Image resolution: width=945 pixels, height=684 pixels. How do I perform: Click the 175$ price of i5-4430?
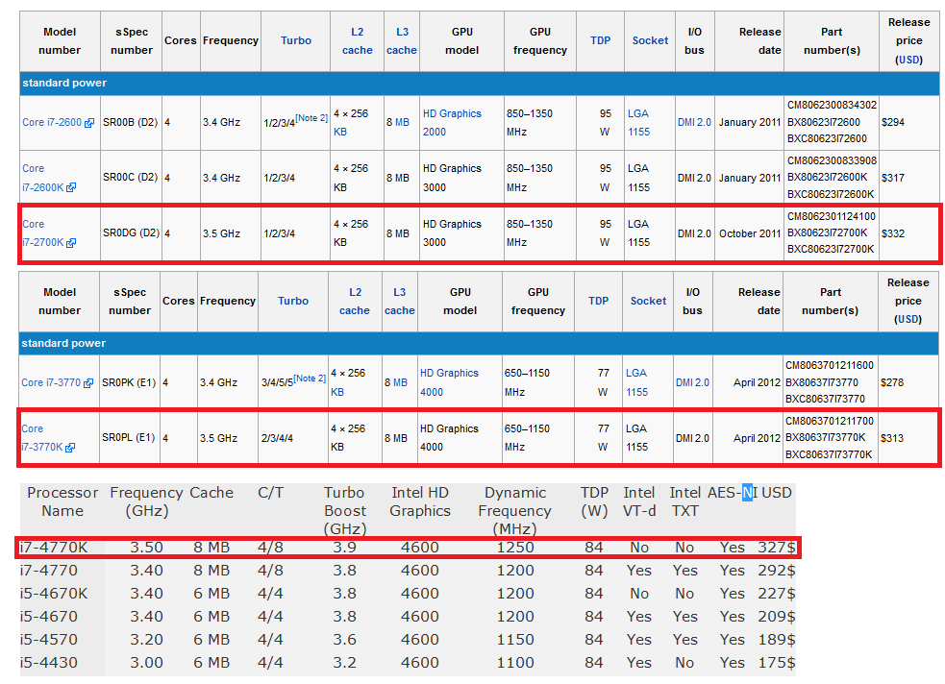pos(777,663)
